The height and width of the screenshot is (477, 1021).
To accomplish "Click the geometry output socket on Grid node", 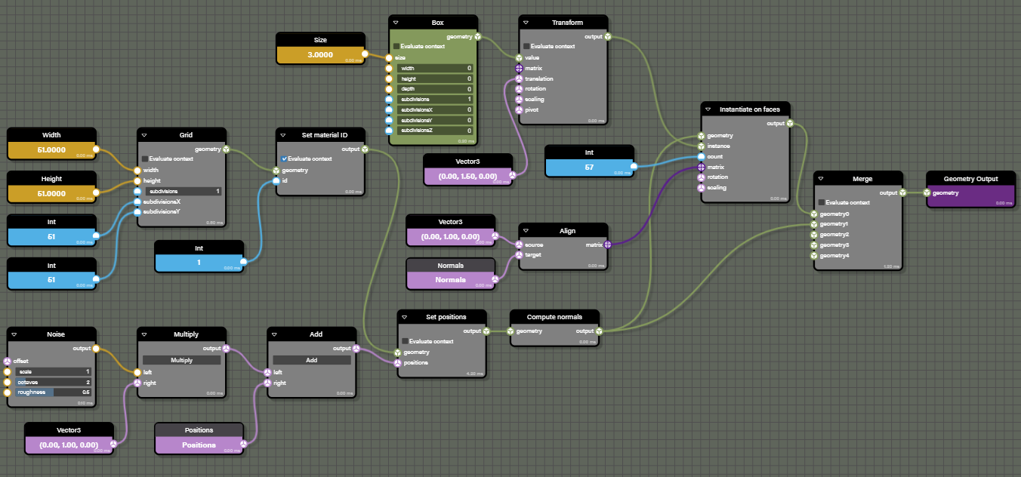I will 228,149.
